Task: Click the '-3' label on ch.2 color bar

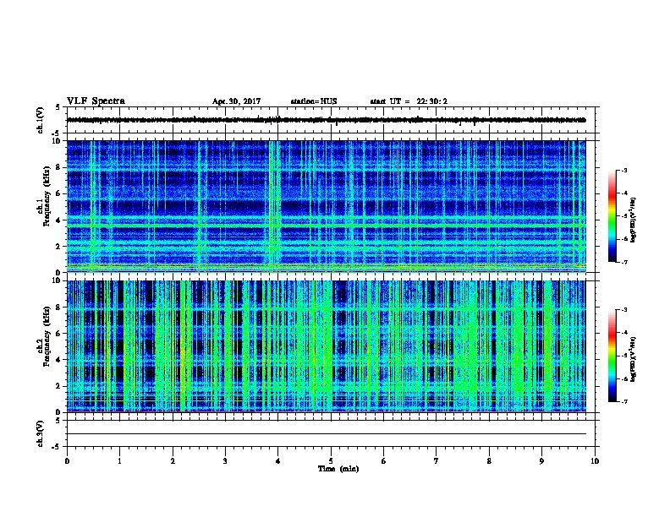Action: point(623,310)
